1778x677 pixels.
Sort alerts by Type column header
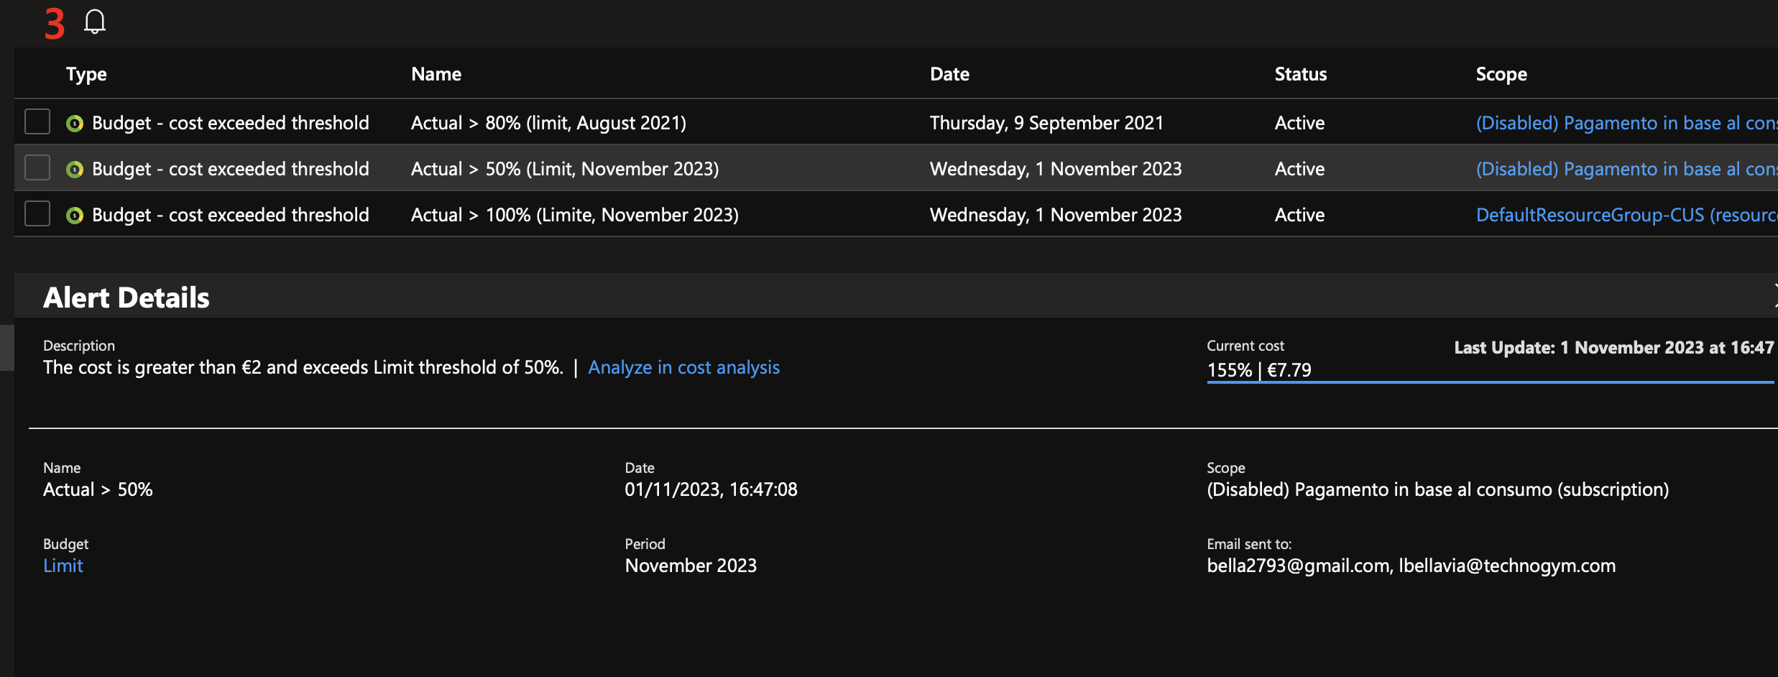(x=86, y=74)
